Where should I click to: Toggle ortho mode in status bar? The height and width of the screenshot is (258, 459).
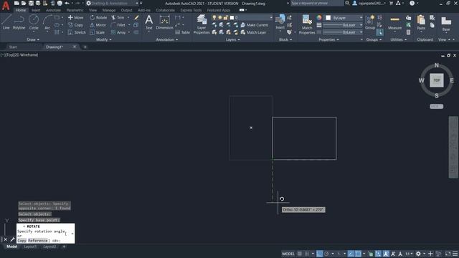[319, 254]
